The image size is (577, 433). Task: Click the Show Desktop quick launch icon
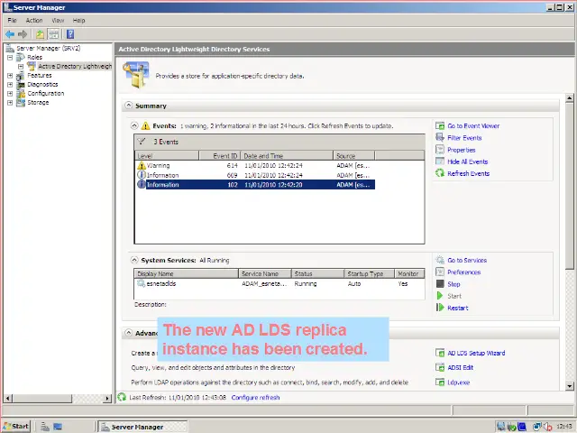tap(58, 427)
